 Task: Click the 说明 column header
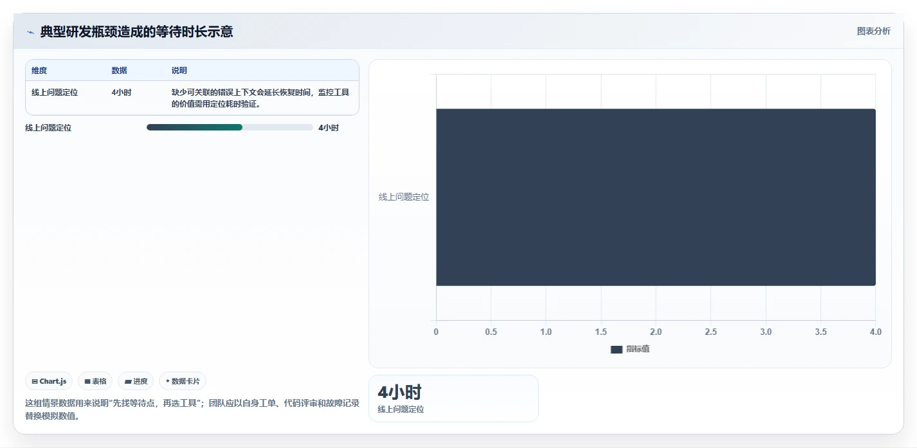[179, 71]
